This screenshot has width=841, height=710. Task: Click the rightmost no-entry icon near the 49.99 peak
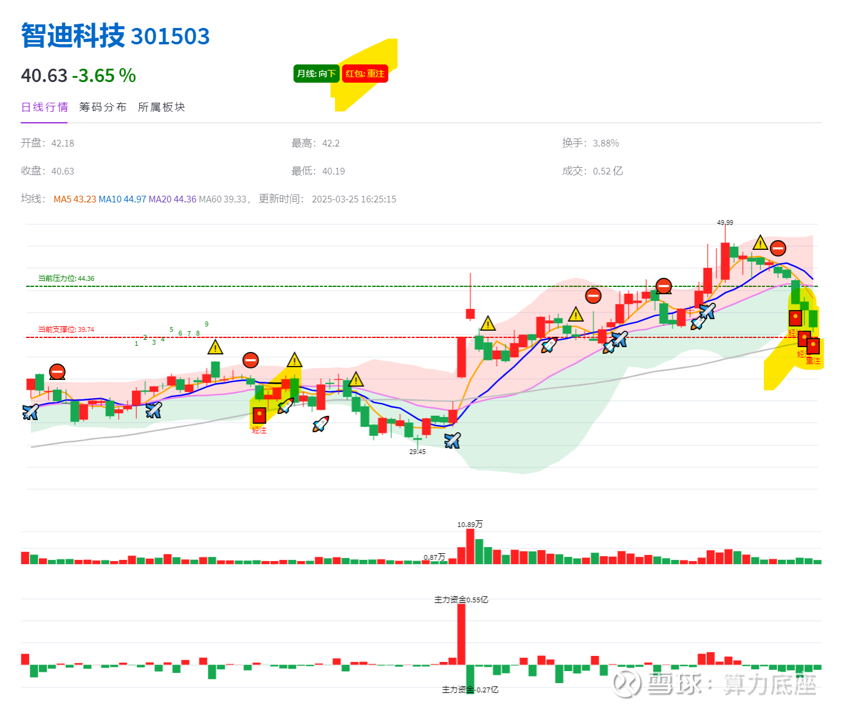coord(778,248)
